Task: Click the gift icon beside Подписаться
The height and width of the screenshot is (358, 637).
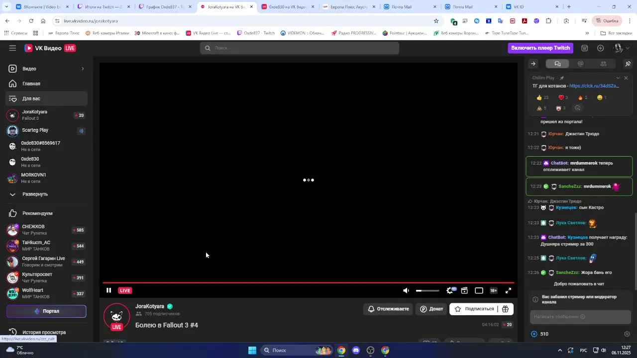Action: point(505,309)
